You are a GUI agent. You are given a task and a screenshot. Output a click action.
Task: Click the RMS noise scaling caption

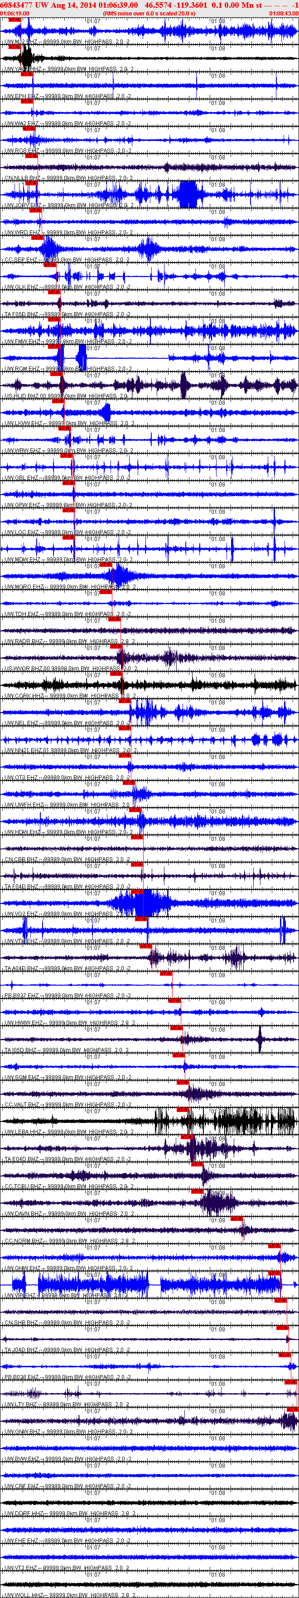(149, 13)
